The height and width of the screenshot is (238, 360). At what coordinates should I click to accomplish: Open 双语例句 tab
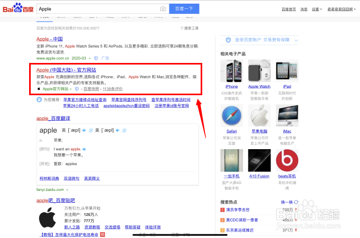(71, 178)
